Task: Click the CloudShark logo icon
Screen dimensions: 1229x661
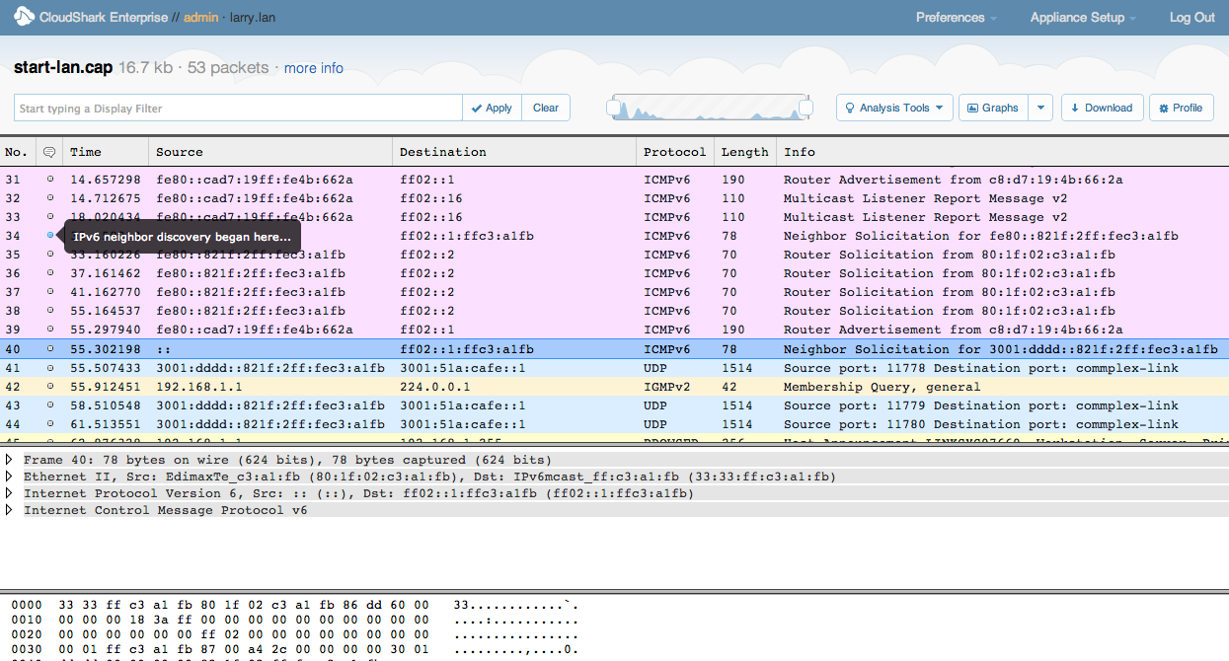Action: [x=24, y=17]
